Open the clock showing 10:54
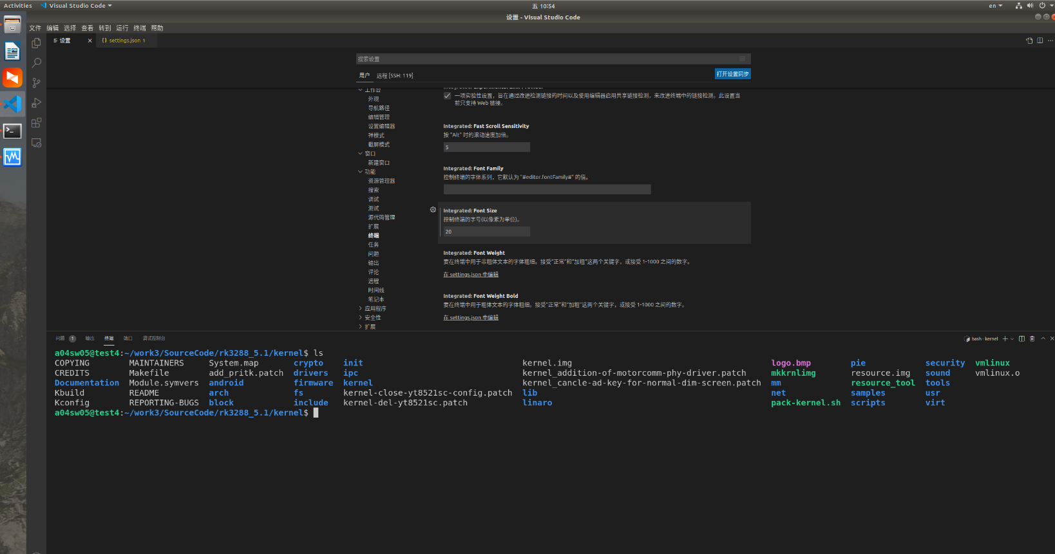This screenshot has width=1055, height=554. click(x=543, y=6)
